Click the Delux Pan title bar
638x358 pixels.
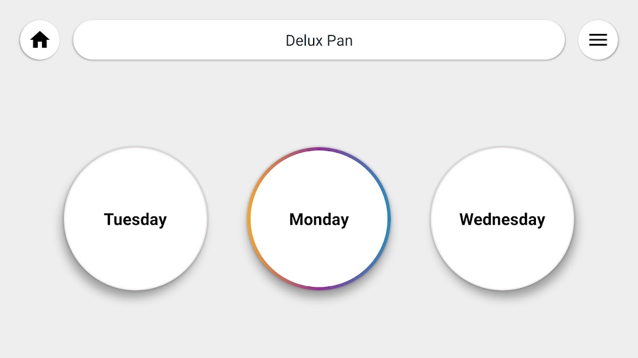tap(319, 40)
